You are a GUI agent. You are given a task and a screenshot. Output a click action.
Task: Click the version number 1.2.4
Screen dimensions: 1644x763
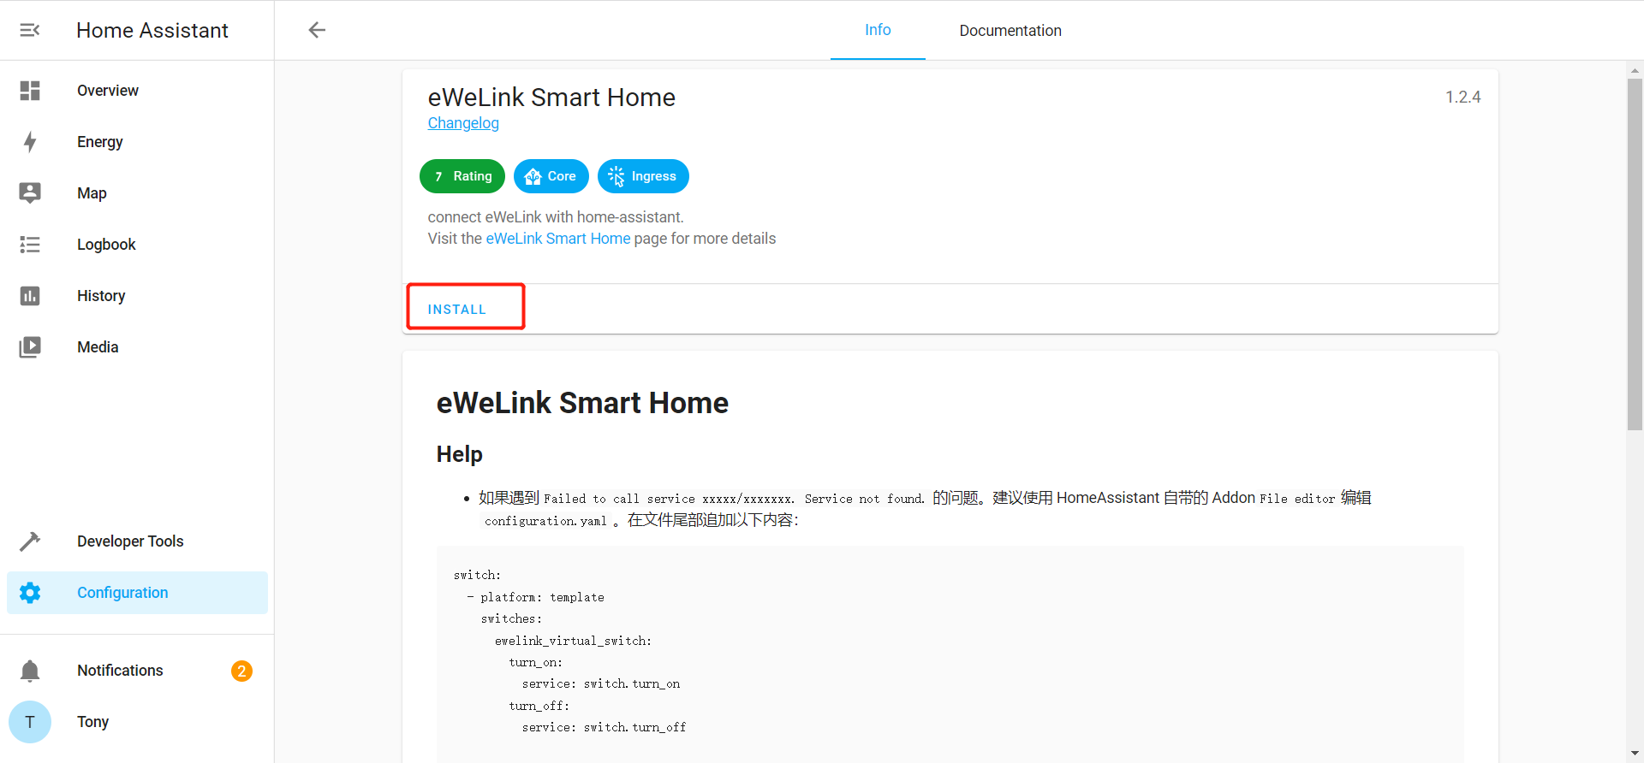1463,98
